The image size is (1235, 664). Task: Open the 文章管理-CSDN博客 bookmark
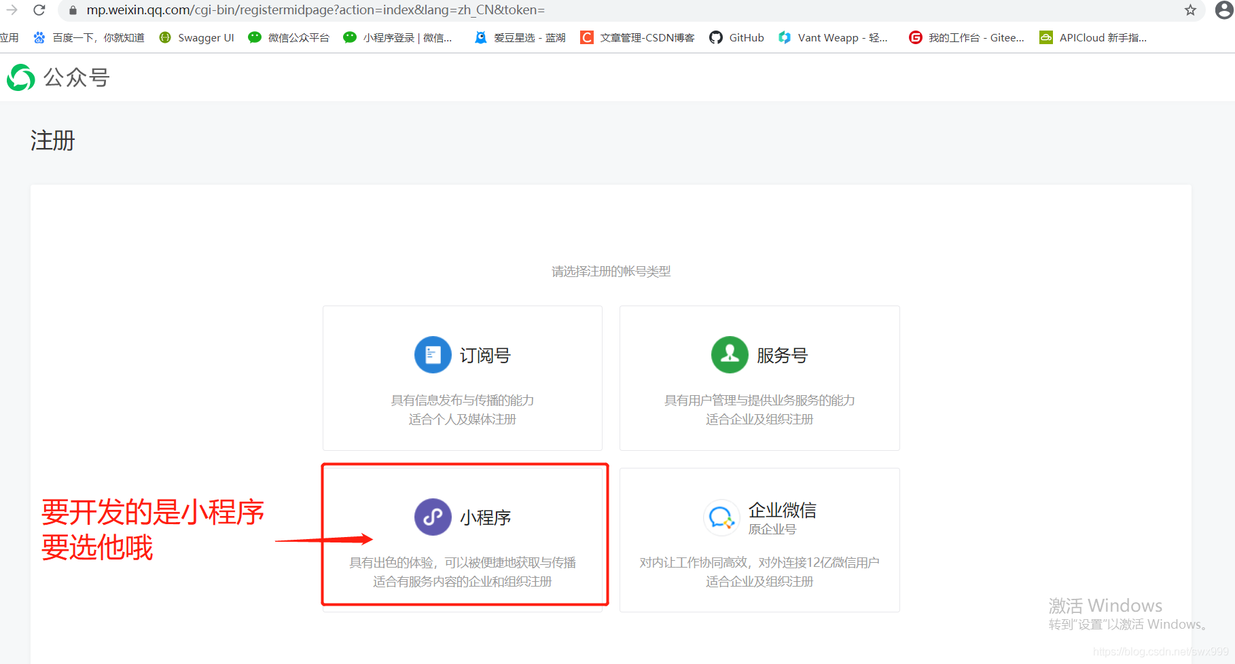click(638, 38)
